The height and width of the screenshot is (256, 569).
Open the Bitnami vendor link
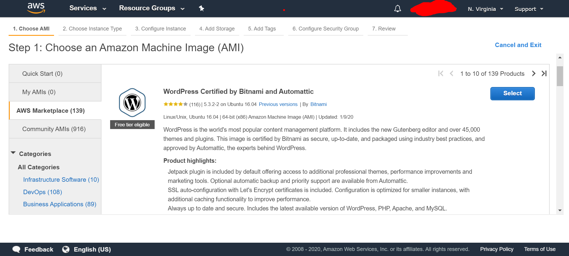pyautogui.click(x=318, y=104)
